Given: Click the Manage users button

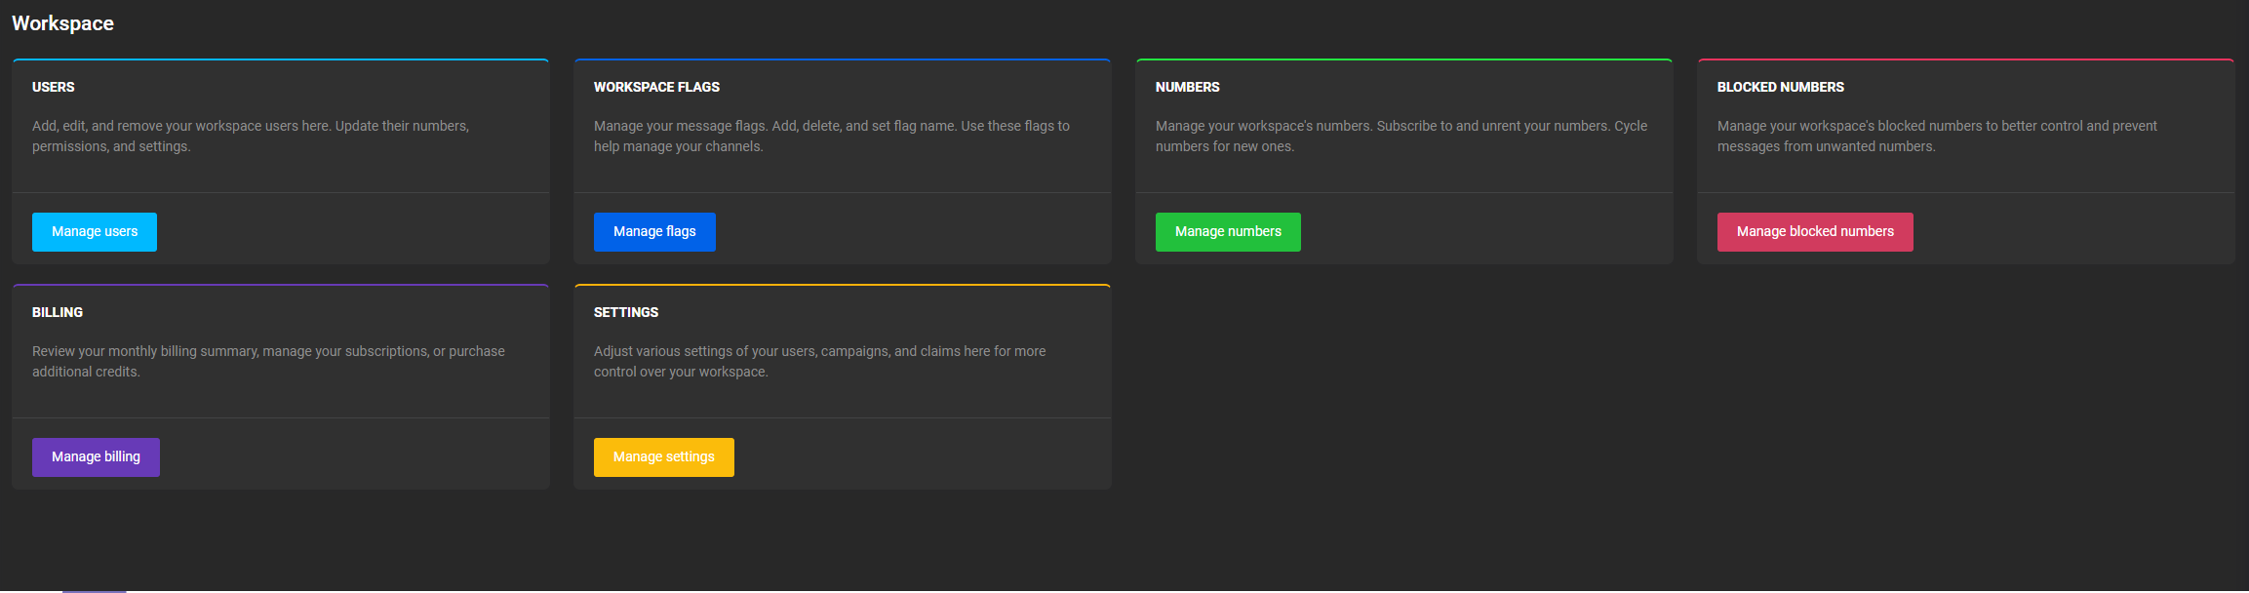Looking at the screenshot, I should pyautogui.click(x=95, y=232).
